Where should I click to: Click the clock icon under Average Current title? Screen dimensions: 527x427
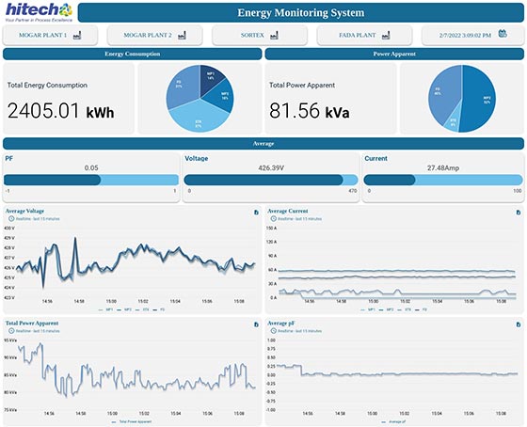tap(273, 219)
